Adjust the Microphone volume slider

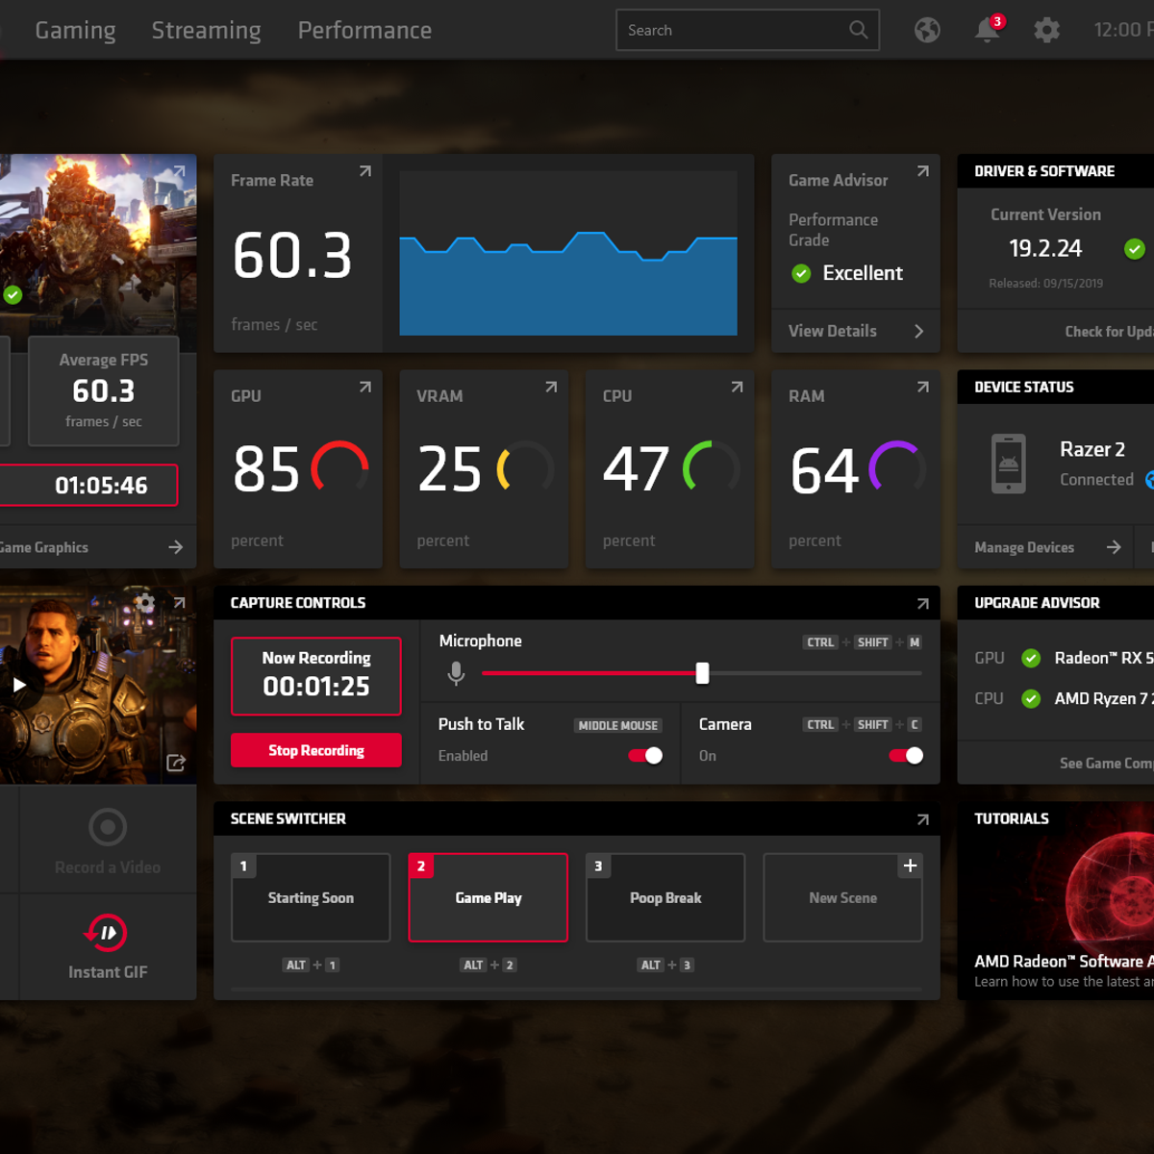coord(703,673)
